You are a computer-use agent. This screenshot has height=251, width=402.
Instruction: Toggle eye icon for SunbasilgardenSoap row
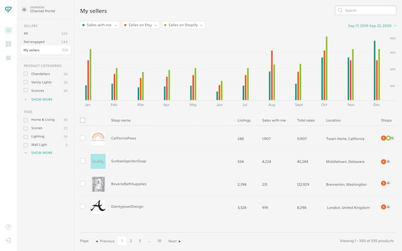point(388,162)
